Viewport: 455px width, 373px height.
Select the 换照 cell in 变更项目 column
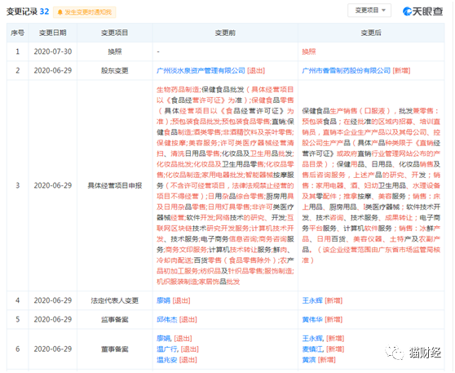(x=115, y=51)
